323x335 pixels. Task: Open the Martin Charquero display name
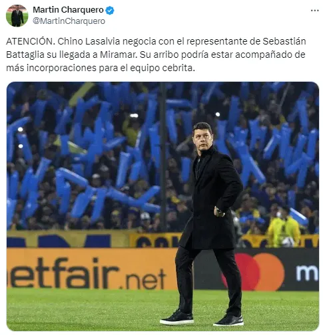[x=68, y=10]
